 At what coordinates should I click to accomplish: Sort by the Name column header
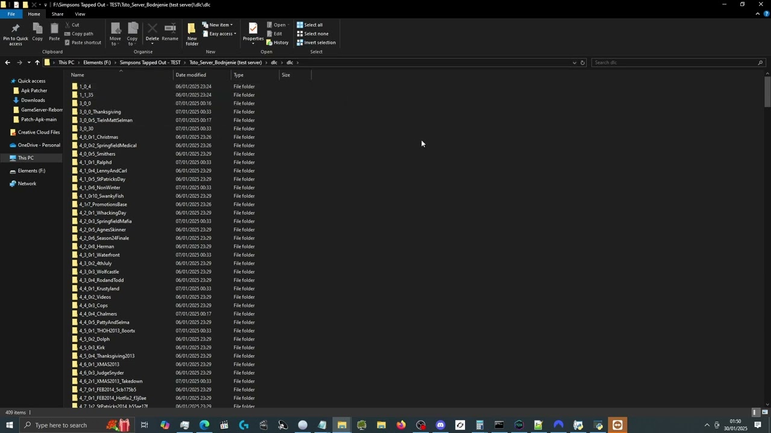pos(120,75)
